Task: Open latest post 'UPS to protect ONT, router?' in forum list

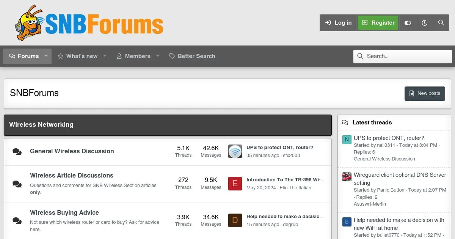Action: coord(280,147)
